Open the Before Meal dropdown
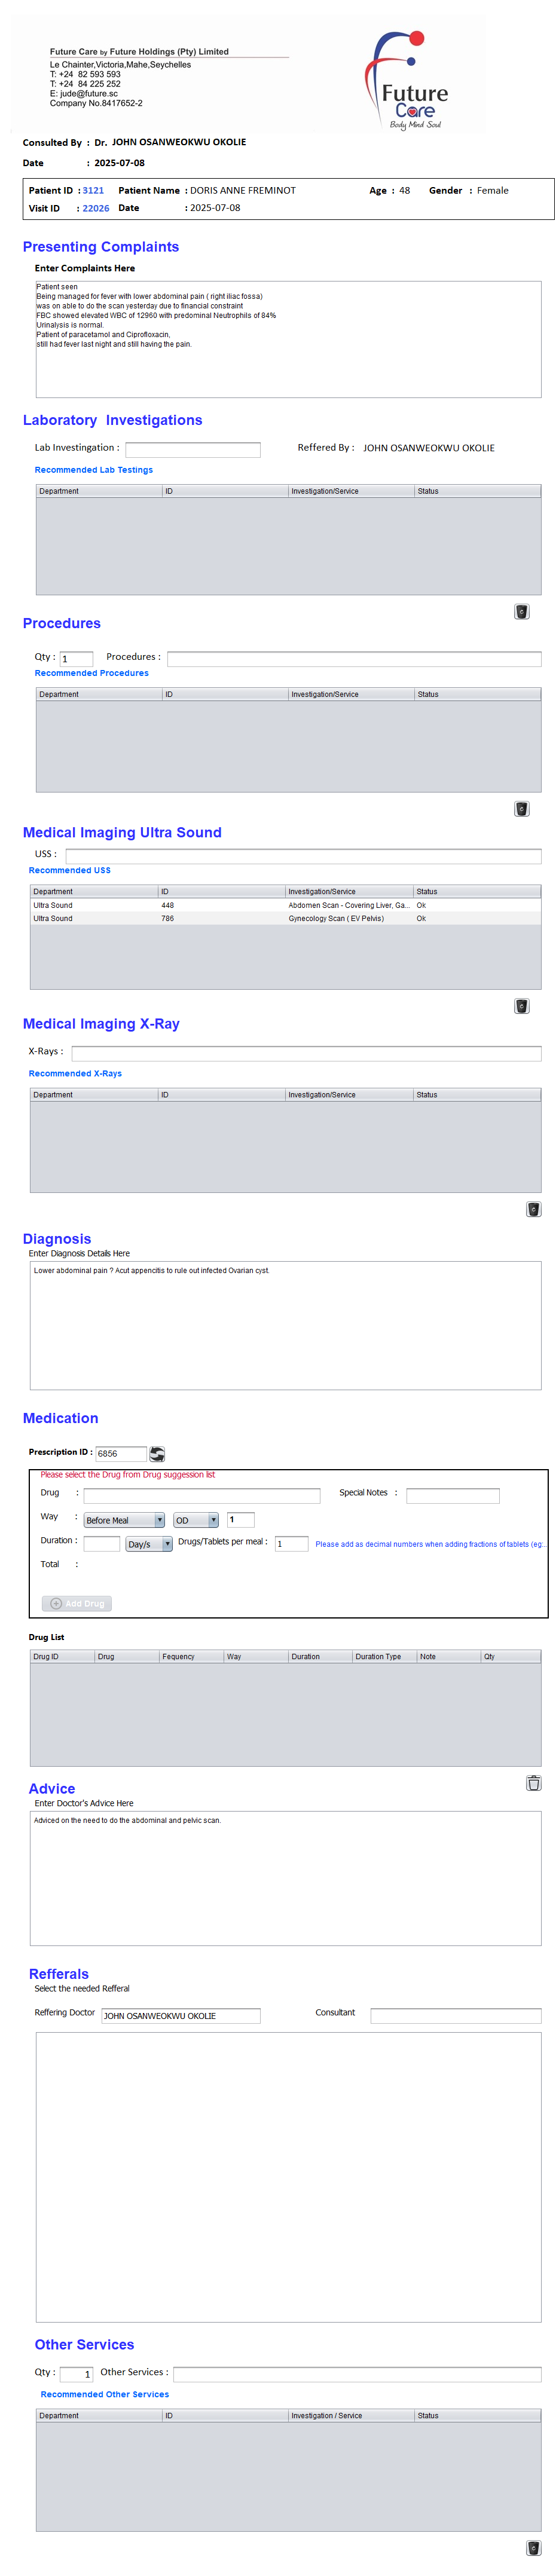Viewport: 556px width, 2576px height. 124,1520
